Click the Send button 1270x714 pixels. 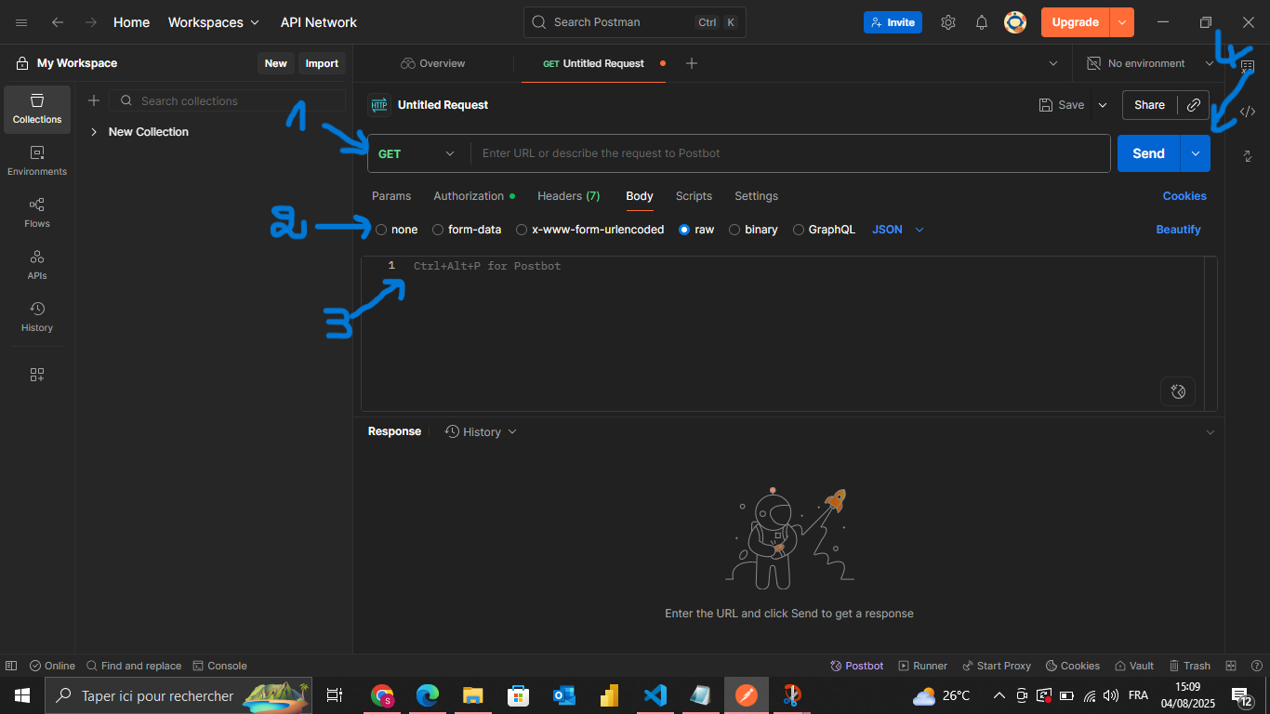click(x=1148, y=153)
